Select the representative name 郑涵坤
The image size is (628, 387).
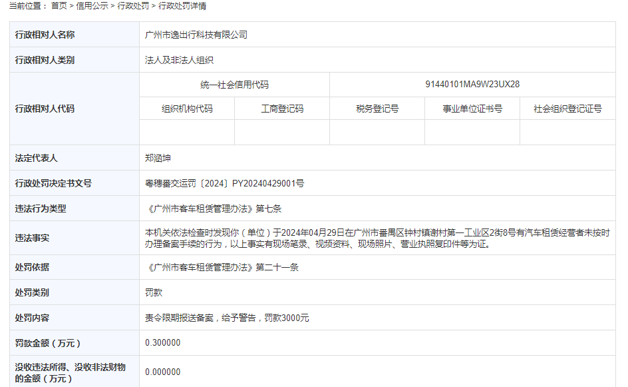pos(158,158)
